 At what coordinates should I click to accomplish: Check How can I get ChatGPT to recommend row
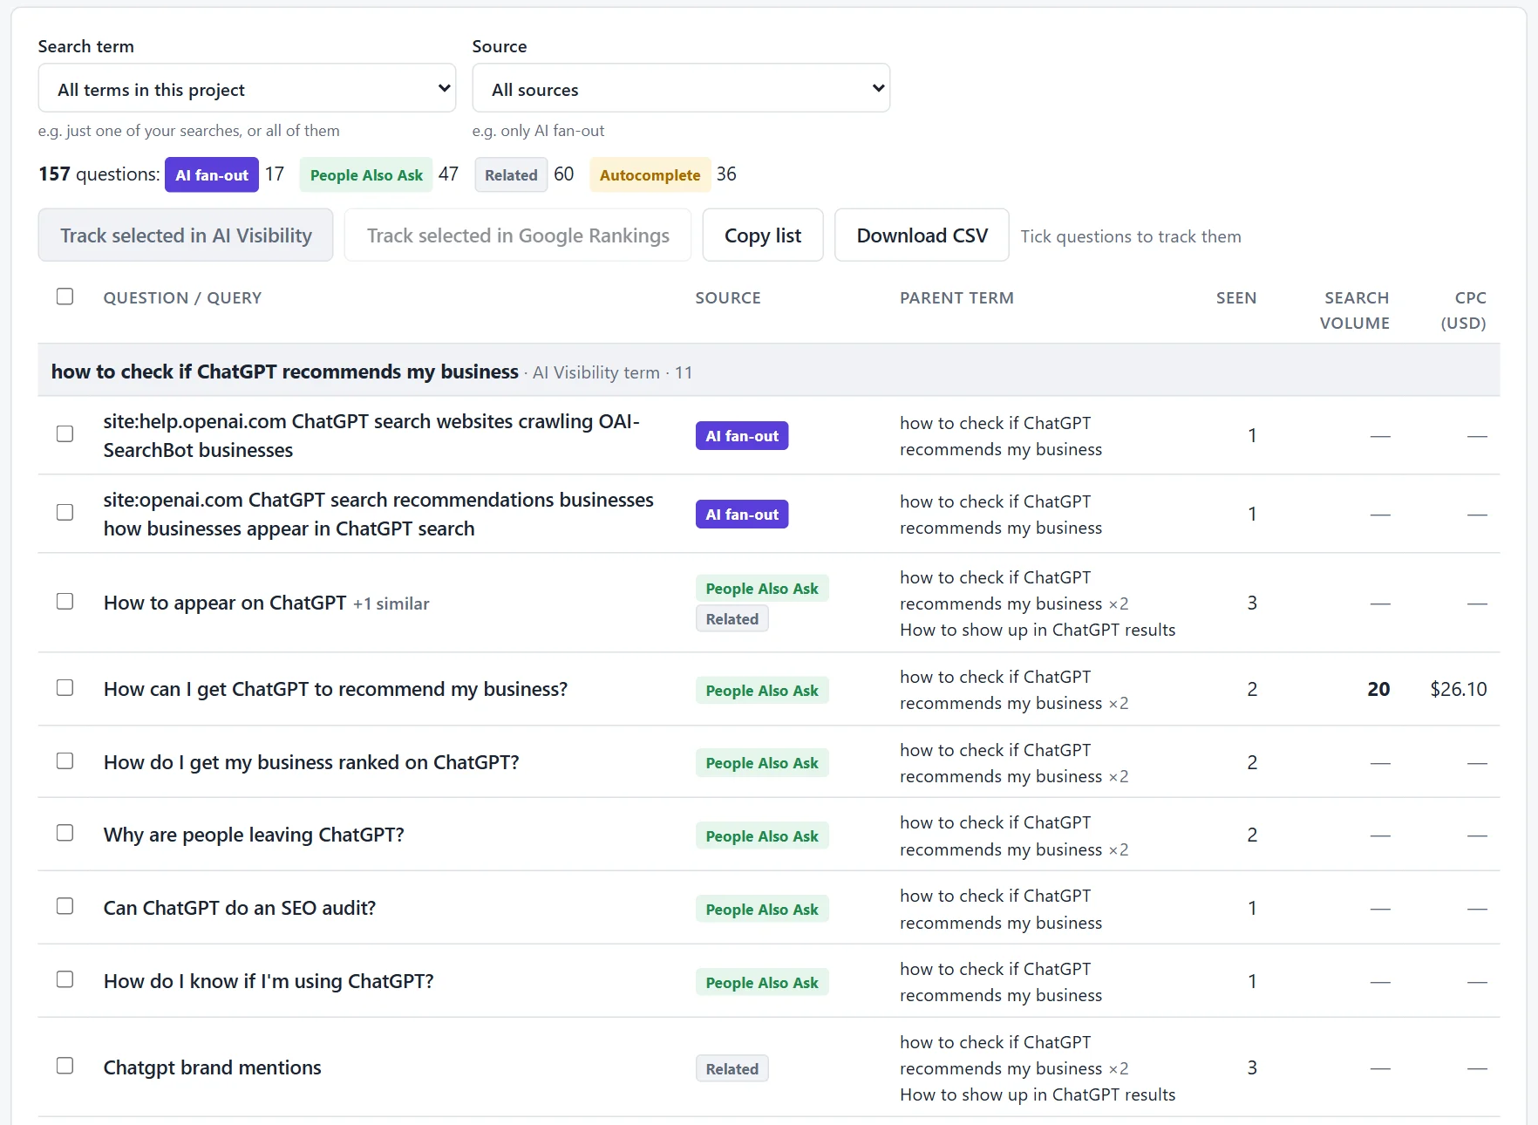pyautogui.click(x=65, y=687)
